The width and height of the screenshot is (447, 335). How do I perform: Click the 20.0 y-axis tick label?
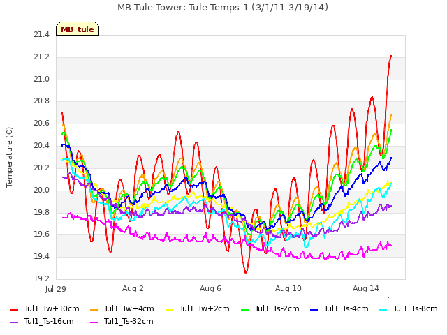(41, 190)
